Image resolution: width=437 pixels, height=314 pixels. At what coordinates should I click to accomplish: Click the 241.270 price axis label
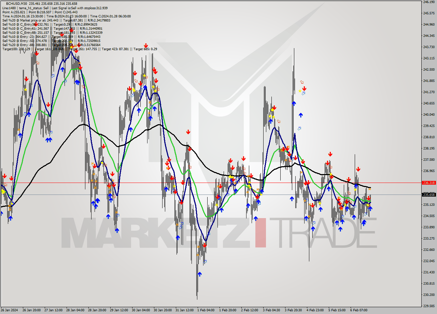[429, 92]
